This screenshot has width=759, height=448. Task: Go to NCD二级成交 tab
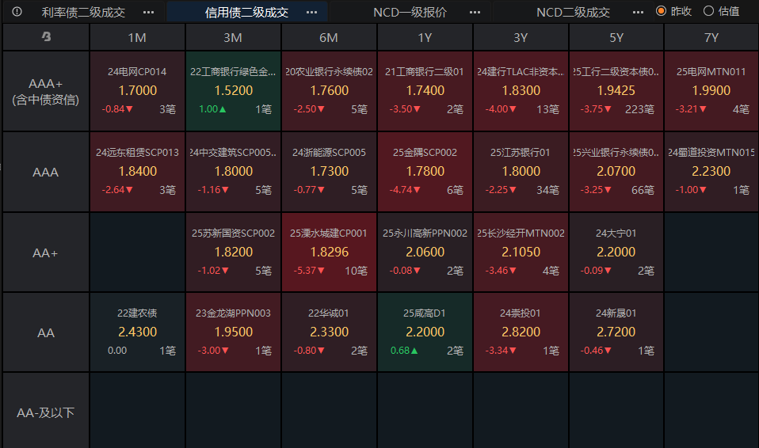(573, 12)
